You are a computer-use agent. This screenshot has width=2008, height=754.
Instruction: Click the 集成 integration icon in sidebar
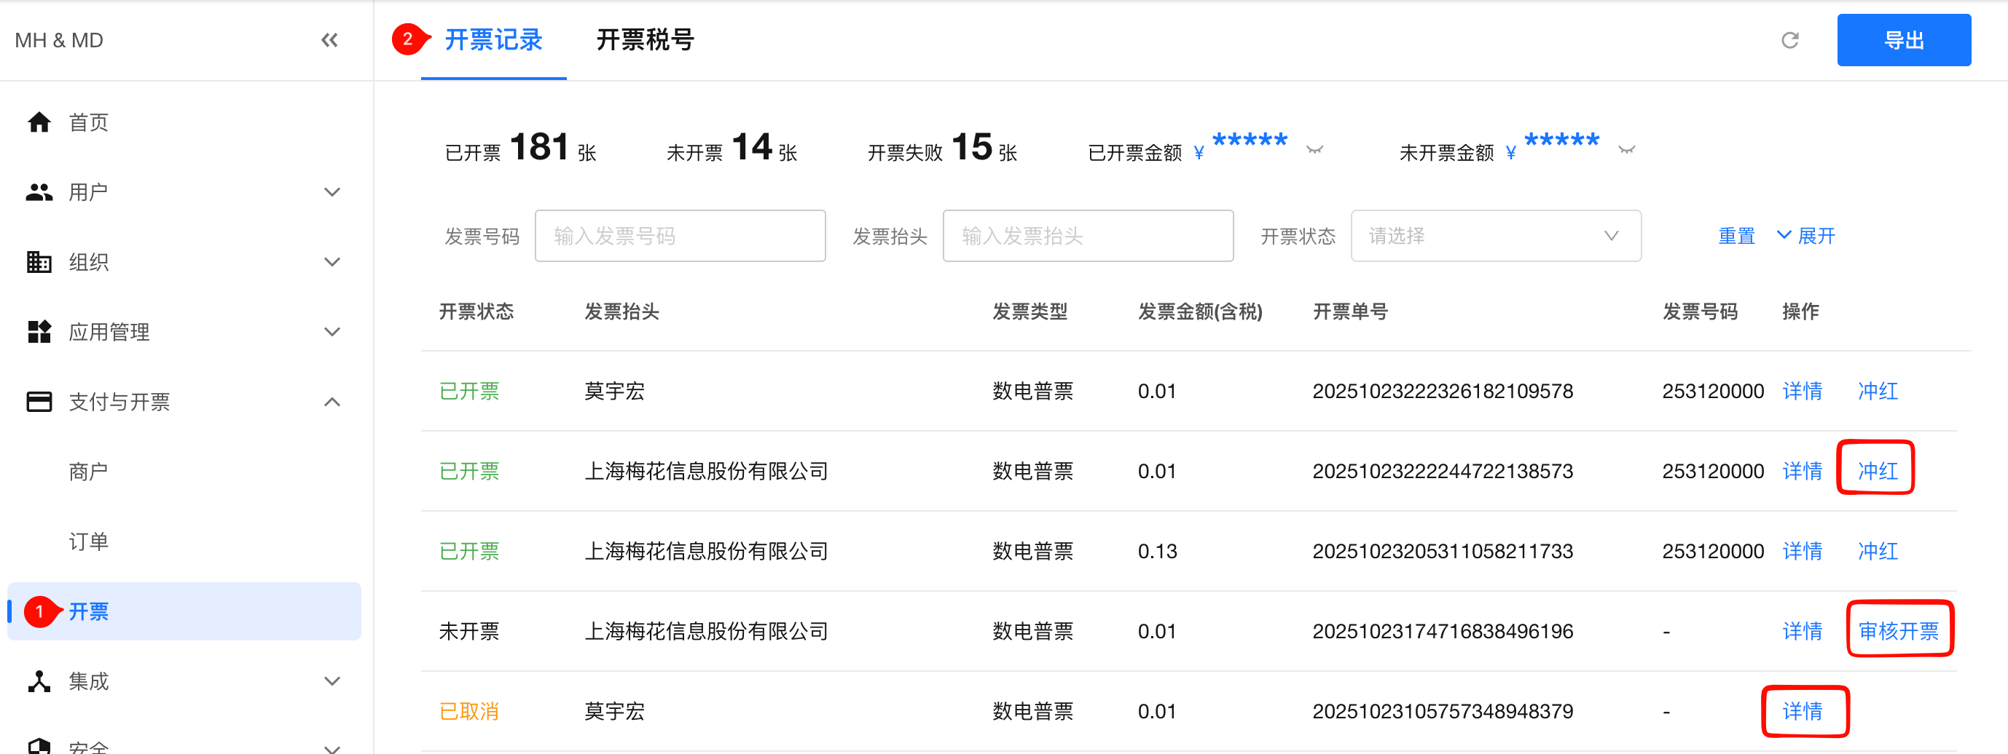pos(39,681)
